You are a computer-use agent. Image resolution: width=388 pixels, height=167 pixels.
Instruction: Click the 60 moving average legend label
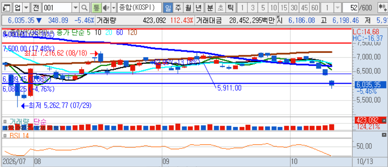[x=120, y=32]
